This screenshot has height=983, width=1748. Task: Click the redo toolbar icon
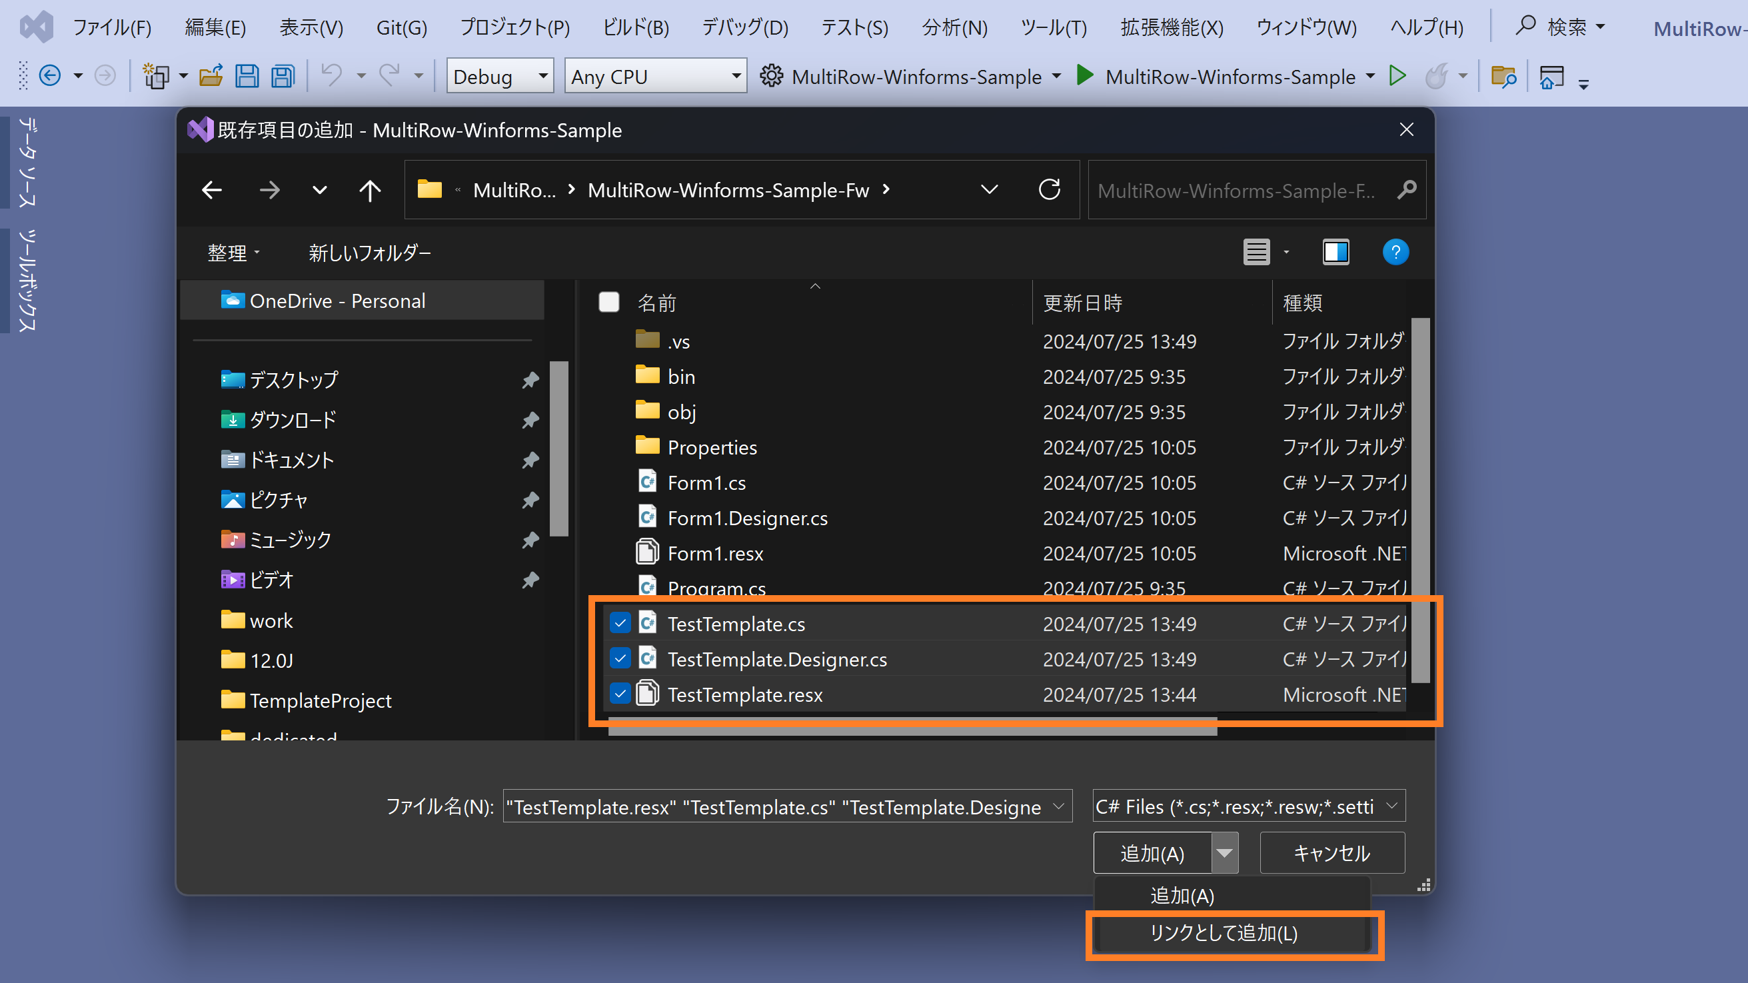[389, 75]
